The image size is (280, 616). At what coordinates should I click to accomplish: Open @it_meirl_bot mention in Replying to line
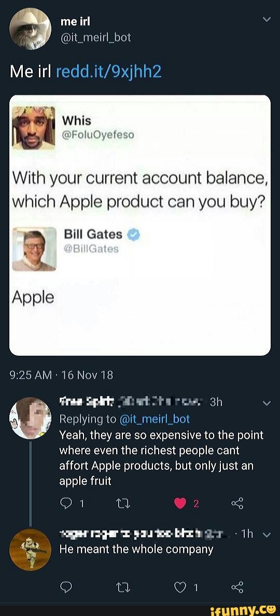(x=155, y=419)
